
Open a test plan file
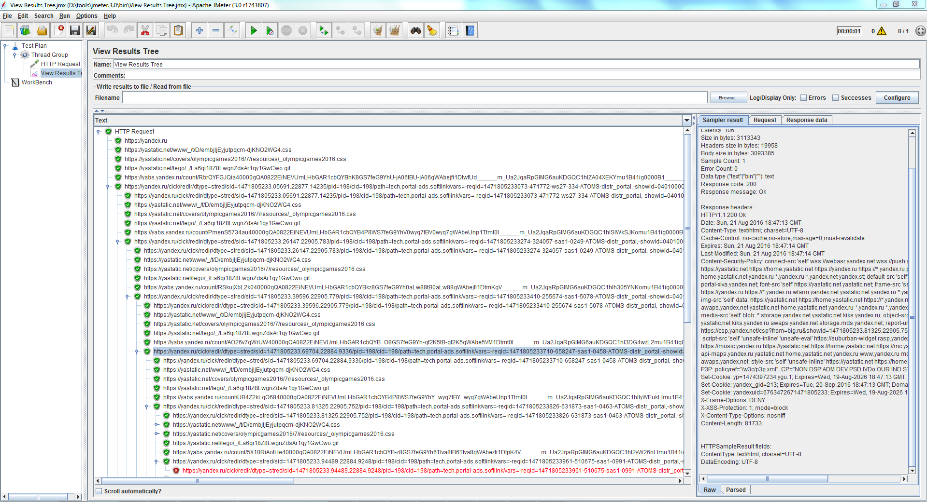[42, 31]
